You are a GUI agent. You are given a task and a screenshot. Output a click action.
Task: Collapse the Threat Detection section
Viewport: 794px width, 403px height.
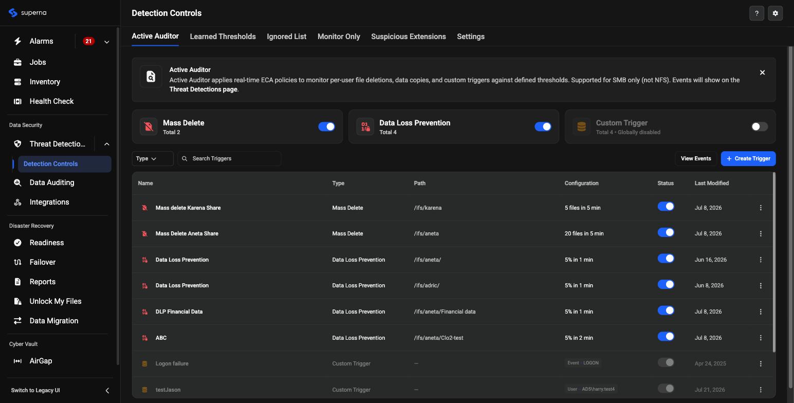pyautogui.click(x=106, y=144)
